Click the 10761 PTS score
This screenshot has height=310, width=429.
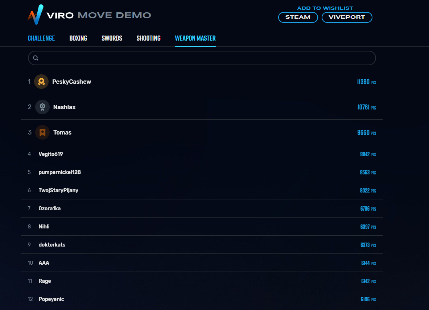point(367,107)
